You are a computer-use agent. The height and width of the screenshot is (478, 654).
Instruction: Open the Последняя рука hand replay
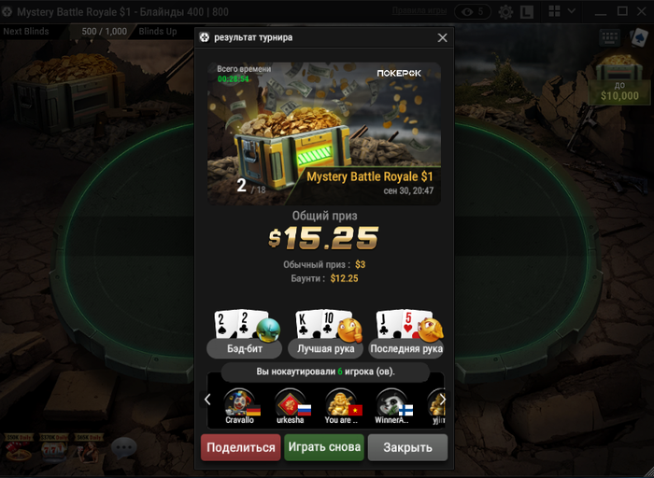coord(406,333)
